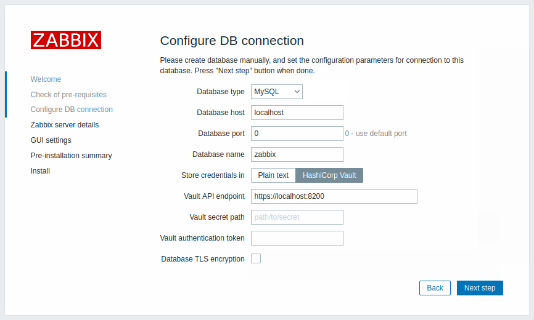This screenshot has height=320, width=534.
Task: Select Pre-installation summary step
Action: [71, 156]
